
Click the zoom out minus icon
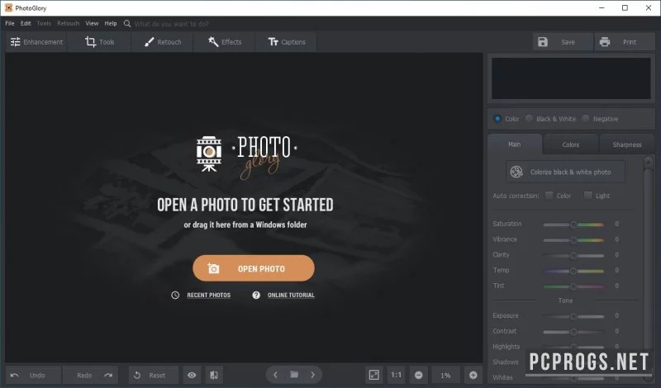click(419, 375)
